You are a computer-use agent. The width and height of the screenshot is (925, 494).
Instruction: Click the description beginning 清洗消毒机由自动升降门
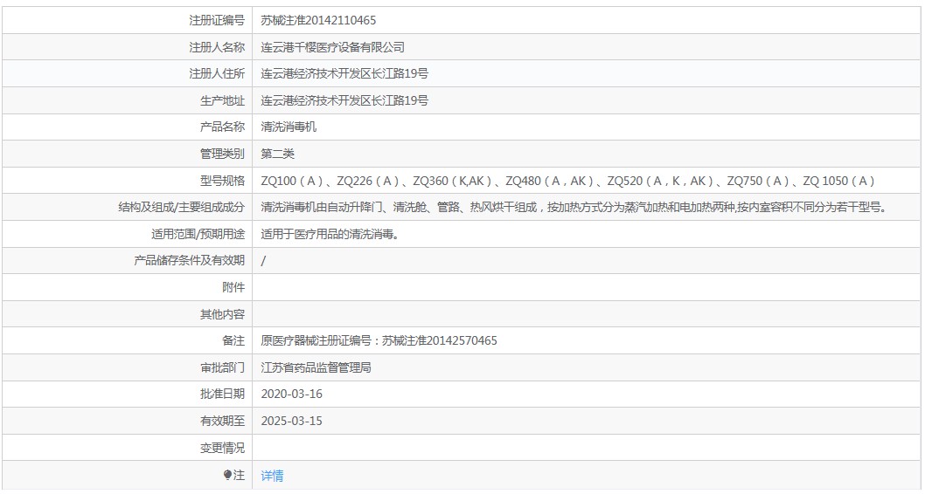click(574, 207)
